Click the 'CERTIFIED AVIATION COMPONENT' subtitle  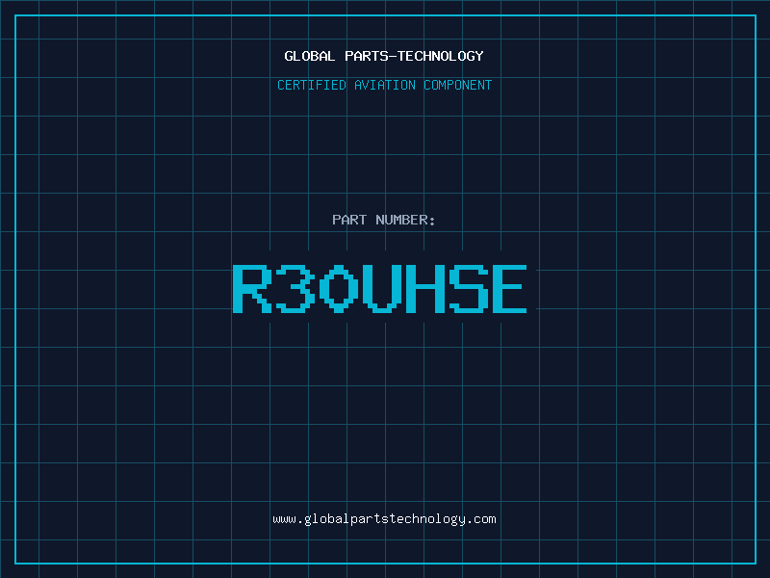384,85
